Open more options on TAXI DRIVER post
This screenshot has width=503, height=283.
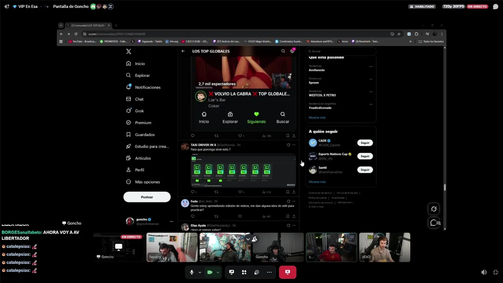click(x=294, y=145)
